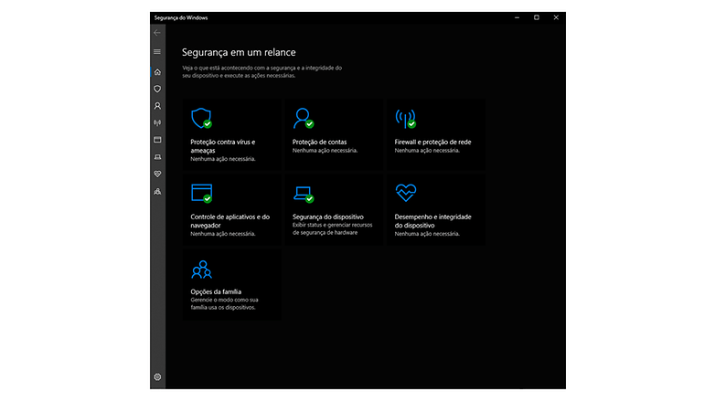Open device health heart icon in sidebar
Screen dimensions: 715x402
click(x=157, y=175)
